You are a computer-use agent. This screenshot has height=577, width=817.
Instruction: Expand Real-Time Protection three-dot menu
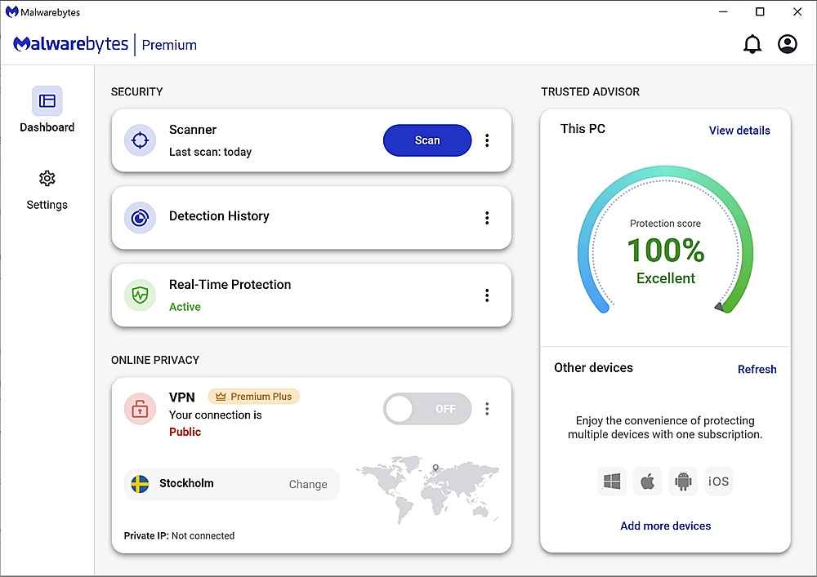tap(487, 295)
